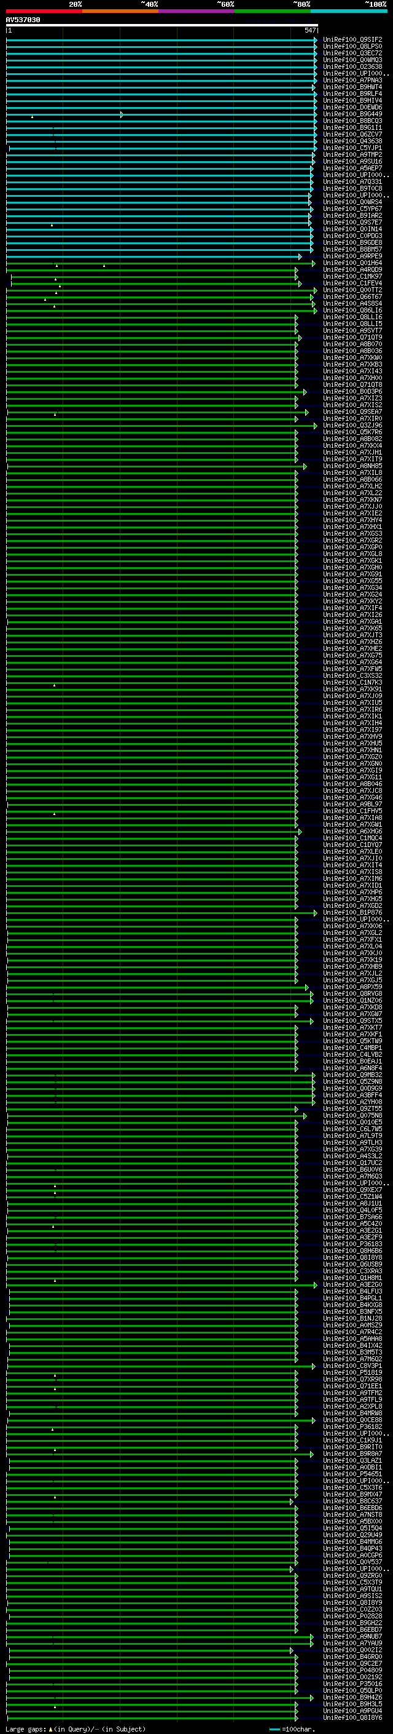Select the UniRef100_Q1NZ06 entry
The height and width of the screenshot is (1734, 393).
(352, 1000)
